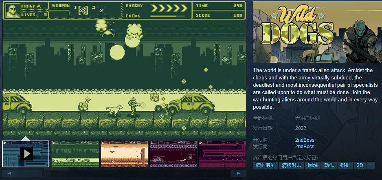
Task: Click the 动作 tag
Action: [329, 165]
